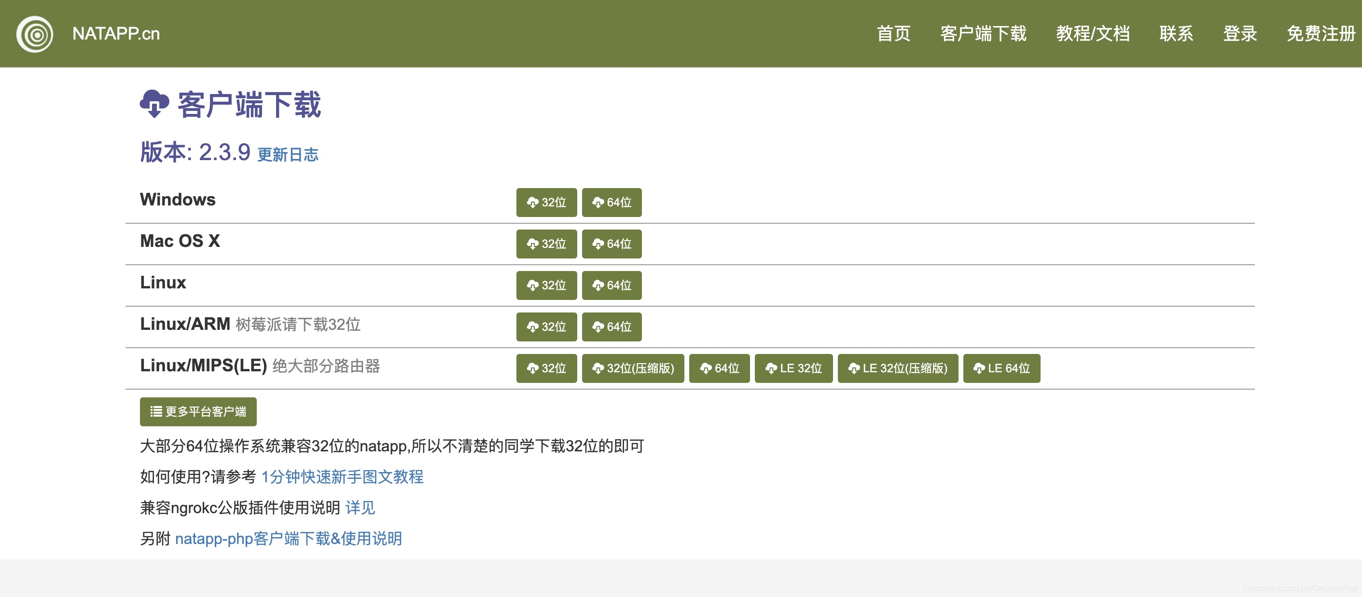Image resolution: width=1362 pixels, height=597 pixels.
Task: Download Linux/MIPS 64位 client
Action: tap(719, 368)
